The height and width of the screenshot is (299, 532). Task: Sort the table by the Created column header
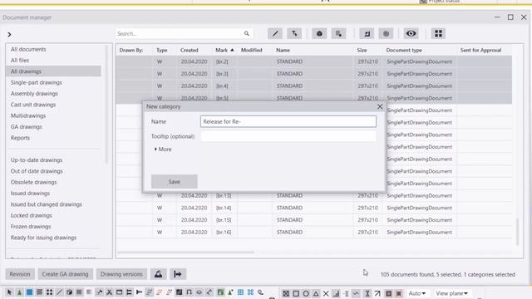[189, 50]
